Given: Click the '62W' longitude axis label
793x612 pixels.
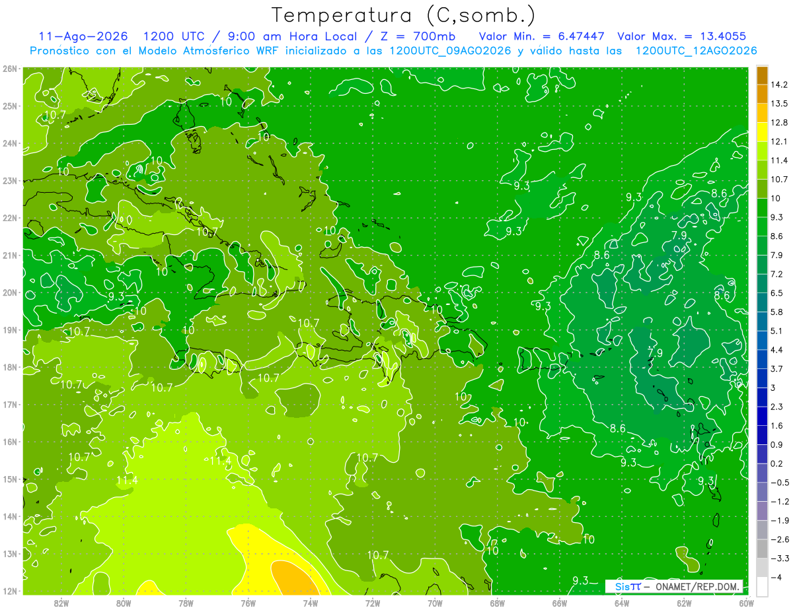Looking at the screenshot, I should pos(684,603).
